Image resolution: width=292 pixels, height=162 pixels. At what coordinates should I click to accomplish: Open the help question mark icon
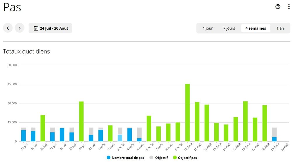pyautogui.click(x=278, y=7)
